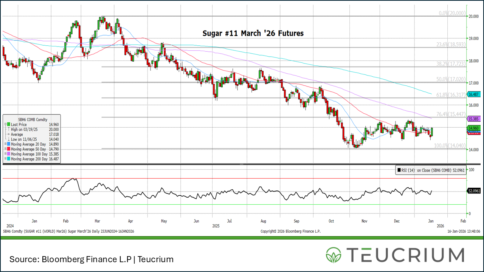Click the Teucrium leaf logo icon
The height and width of the screenshot is (272, 484).
333,255
